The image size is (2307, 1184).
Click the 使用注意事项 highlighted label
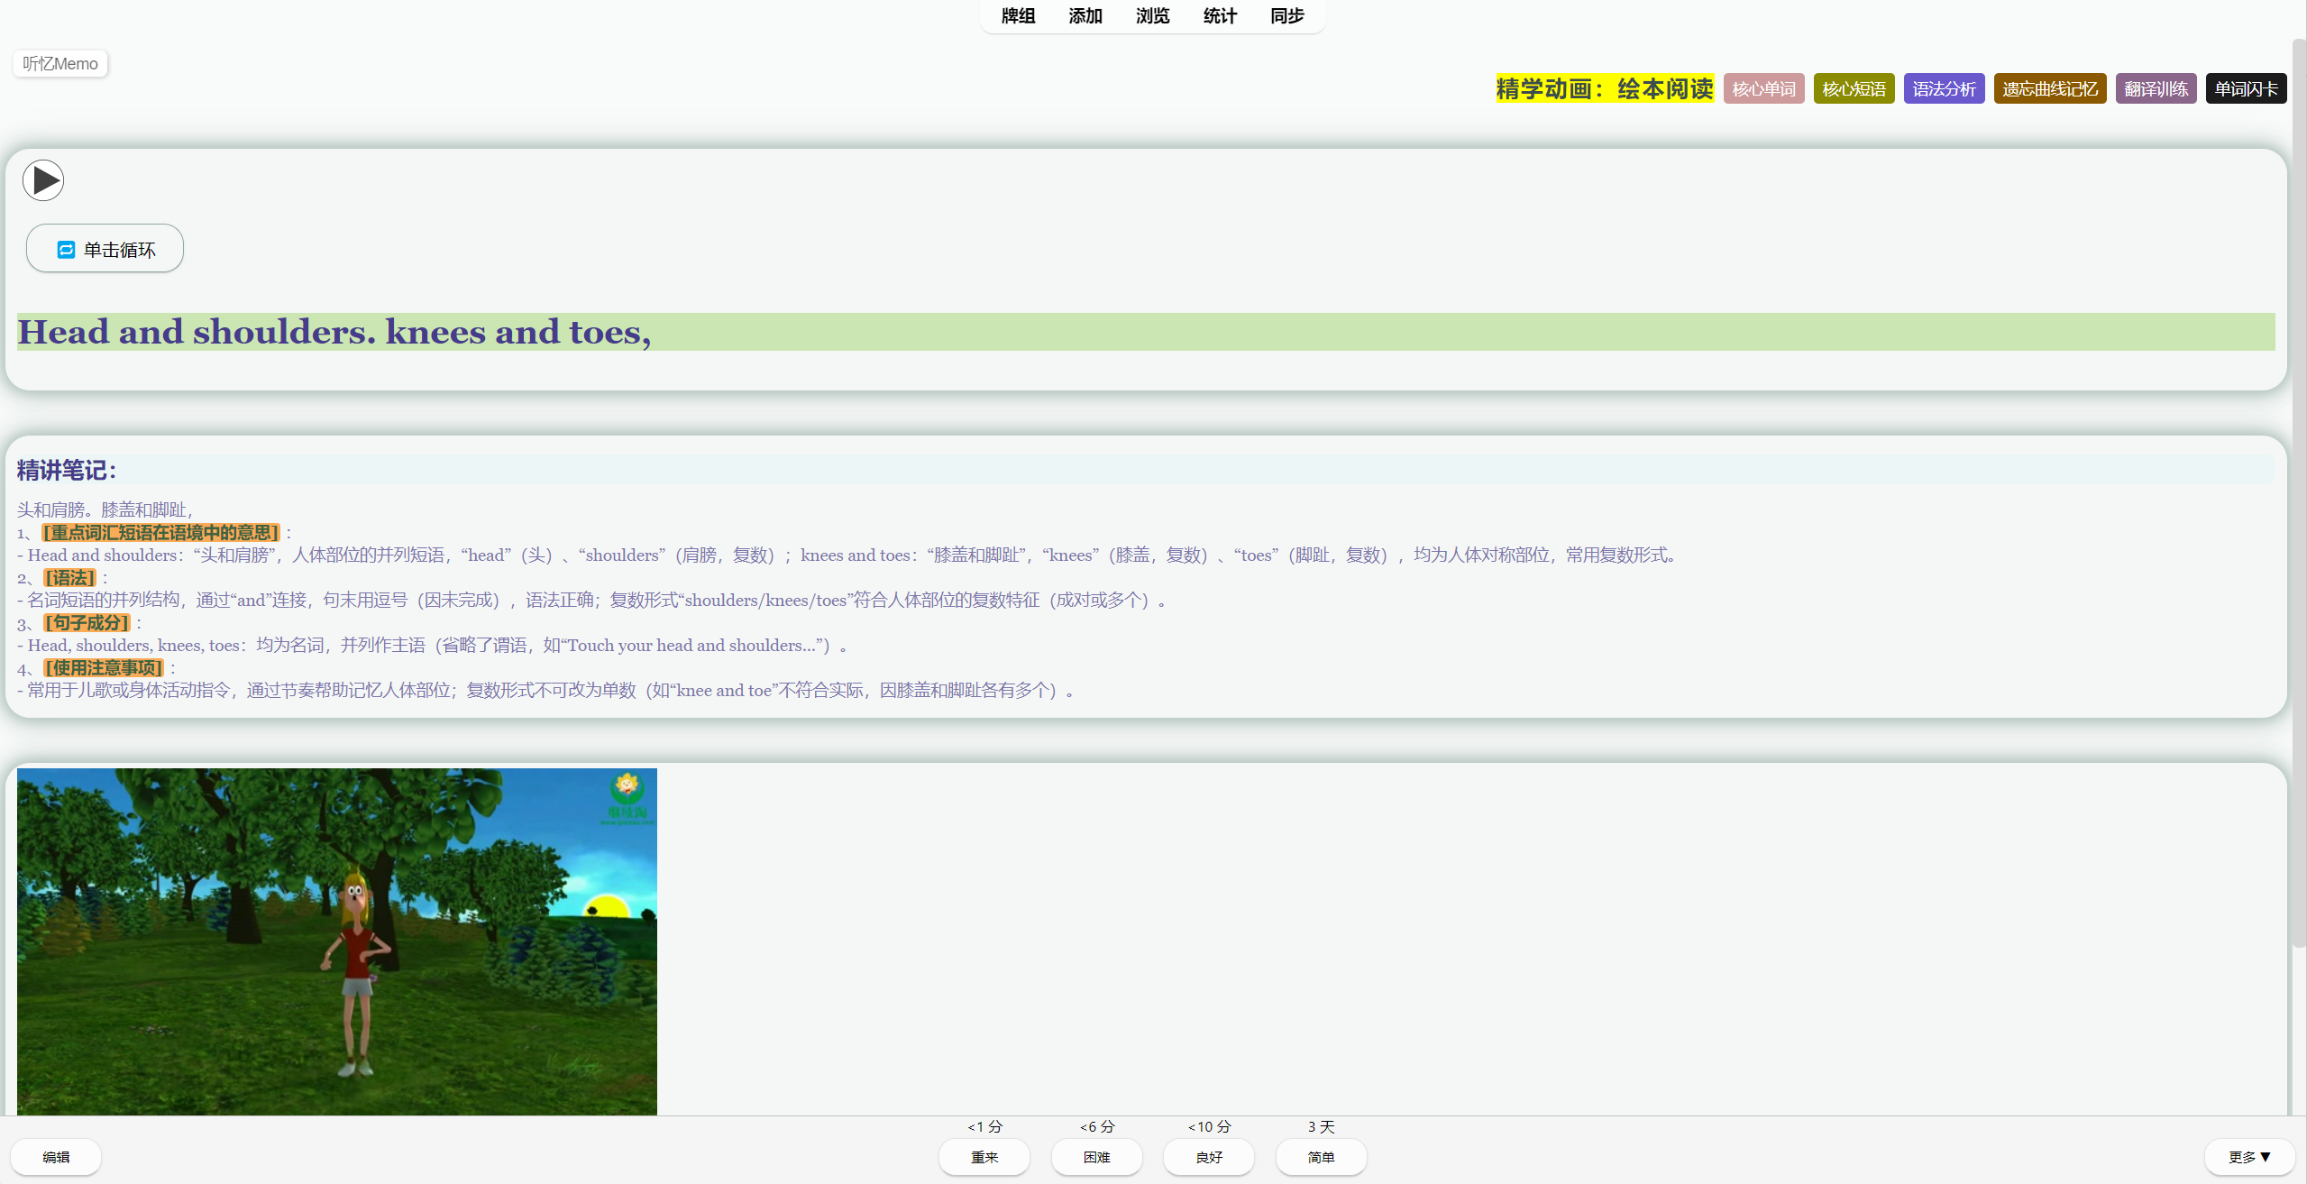[104, 667]
